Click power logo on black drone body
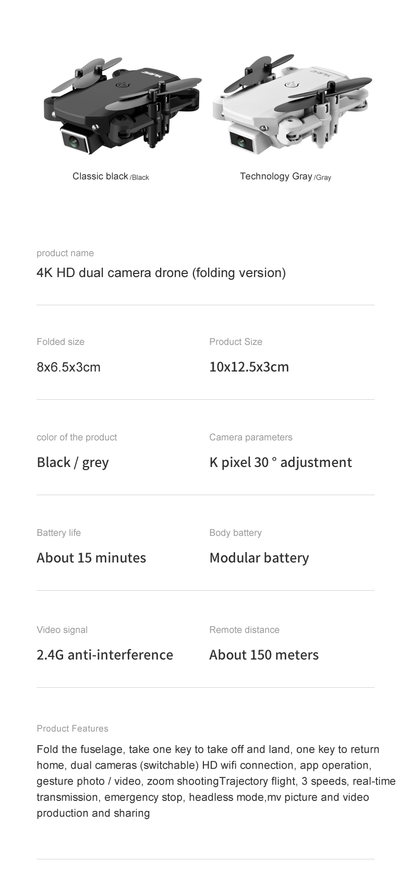Viewport: 412px width, 886px height. click(123, 86)
